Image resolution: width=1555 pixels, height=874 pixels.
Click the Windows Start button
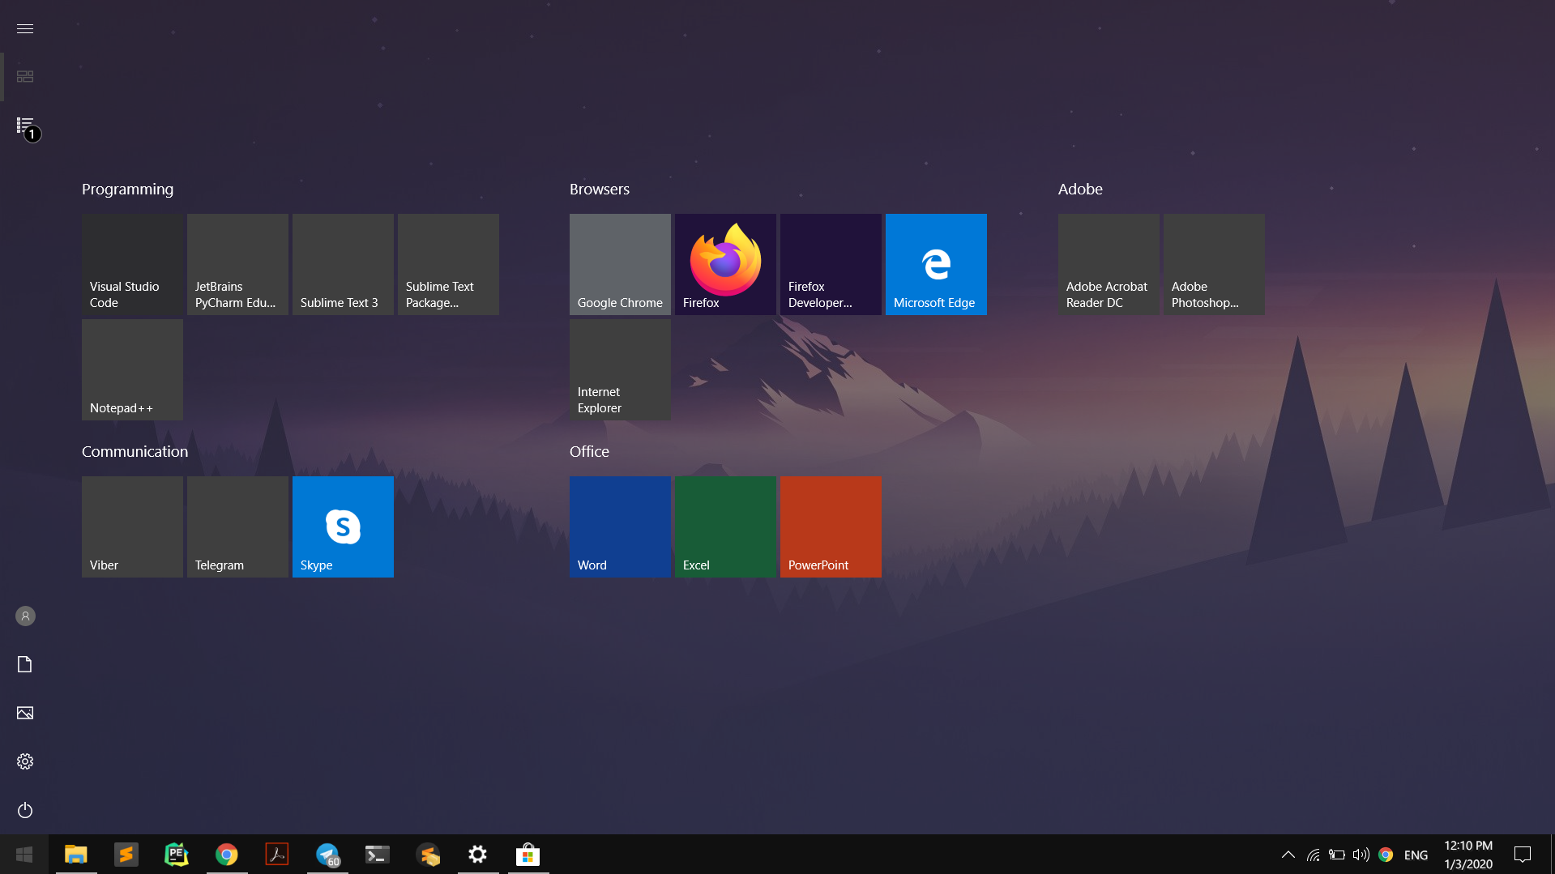point(24,855)
